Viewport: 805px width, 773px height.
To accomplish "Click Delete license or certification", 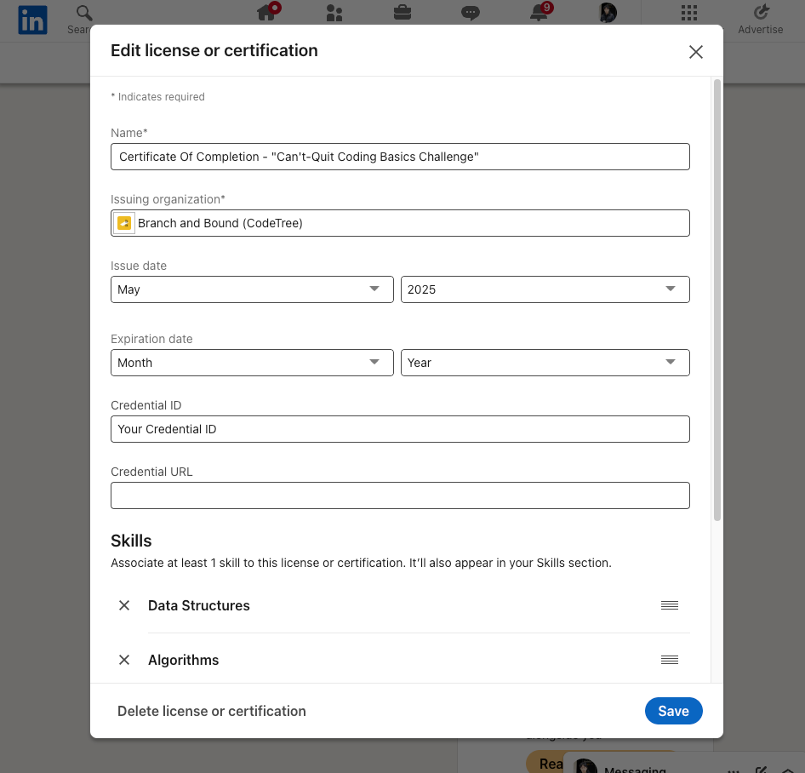I will (212, 711).
